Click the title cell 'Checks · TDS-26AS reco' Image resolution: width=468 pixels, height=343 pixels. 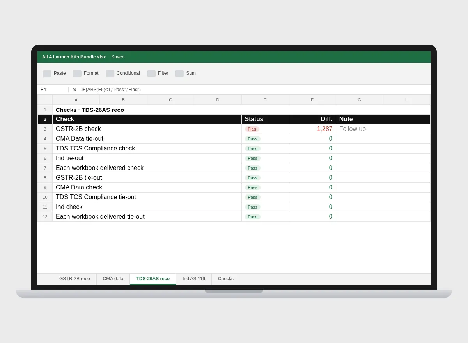[x=241, y=110]
